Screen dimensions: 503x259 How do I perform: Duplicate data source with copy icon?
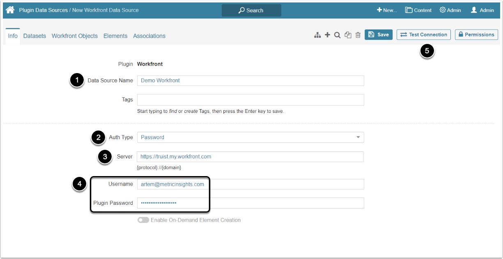pos(348,35)
